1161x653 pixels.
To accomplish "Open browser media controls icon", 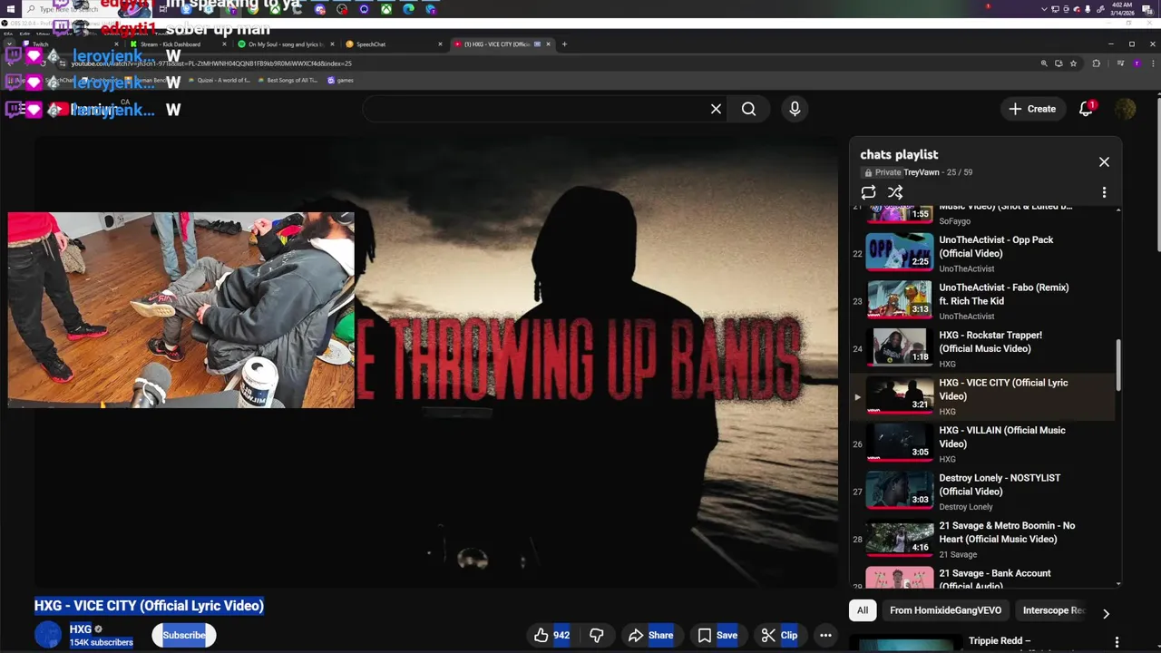I will (x=1120, y=63).
